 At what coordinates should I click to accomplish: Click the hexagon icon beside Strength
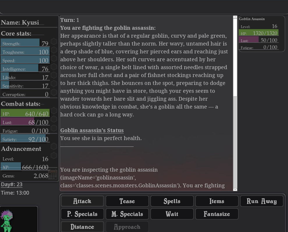pyautogui.click(x=54, y=41)
